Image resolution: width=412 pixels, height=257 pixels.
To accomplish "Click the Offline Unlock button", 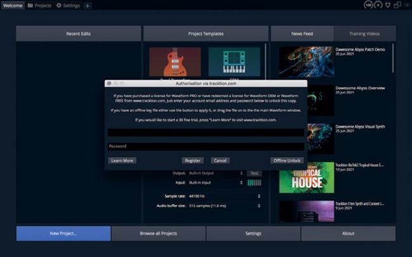I will tap(287, 160).
